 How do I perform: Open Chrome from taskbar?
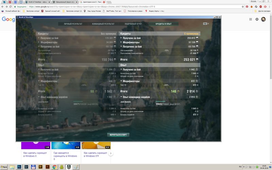point(54,167)
